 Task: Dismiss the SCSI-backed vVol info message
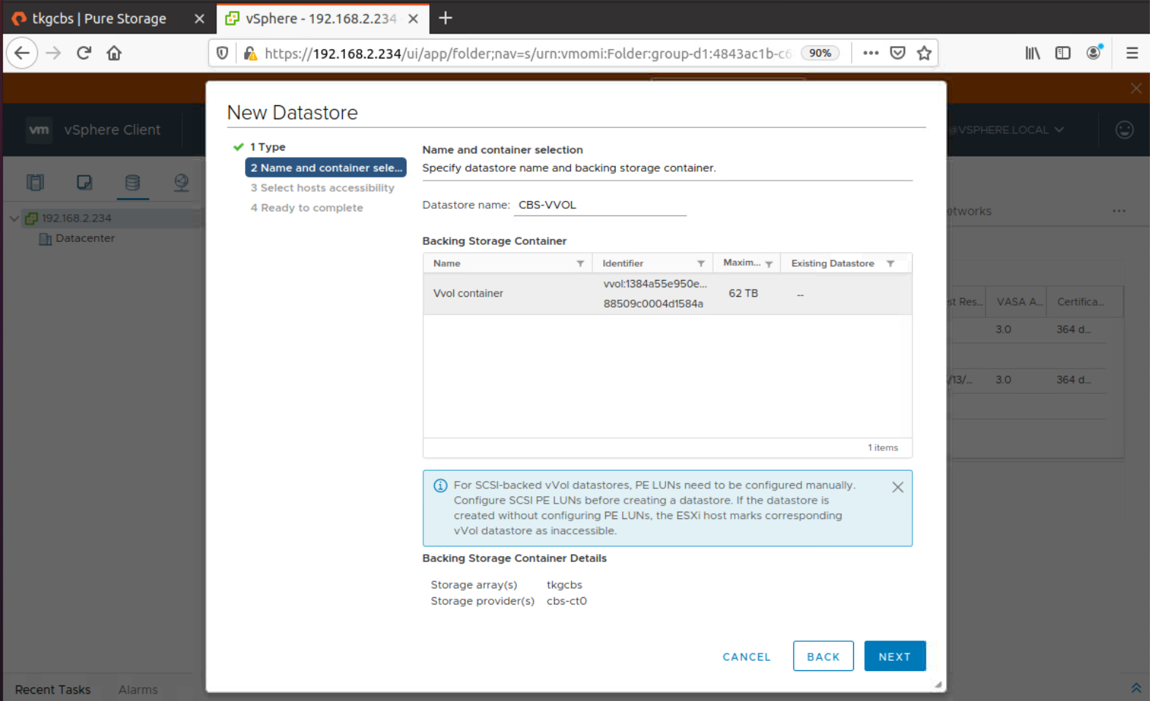click(898, 487)
